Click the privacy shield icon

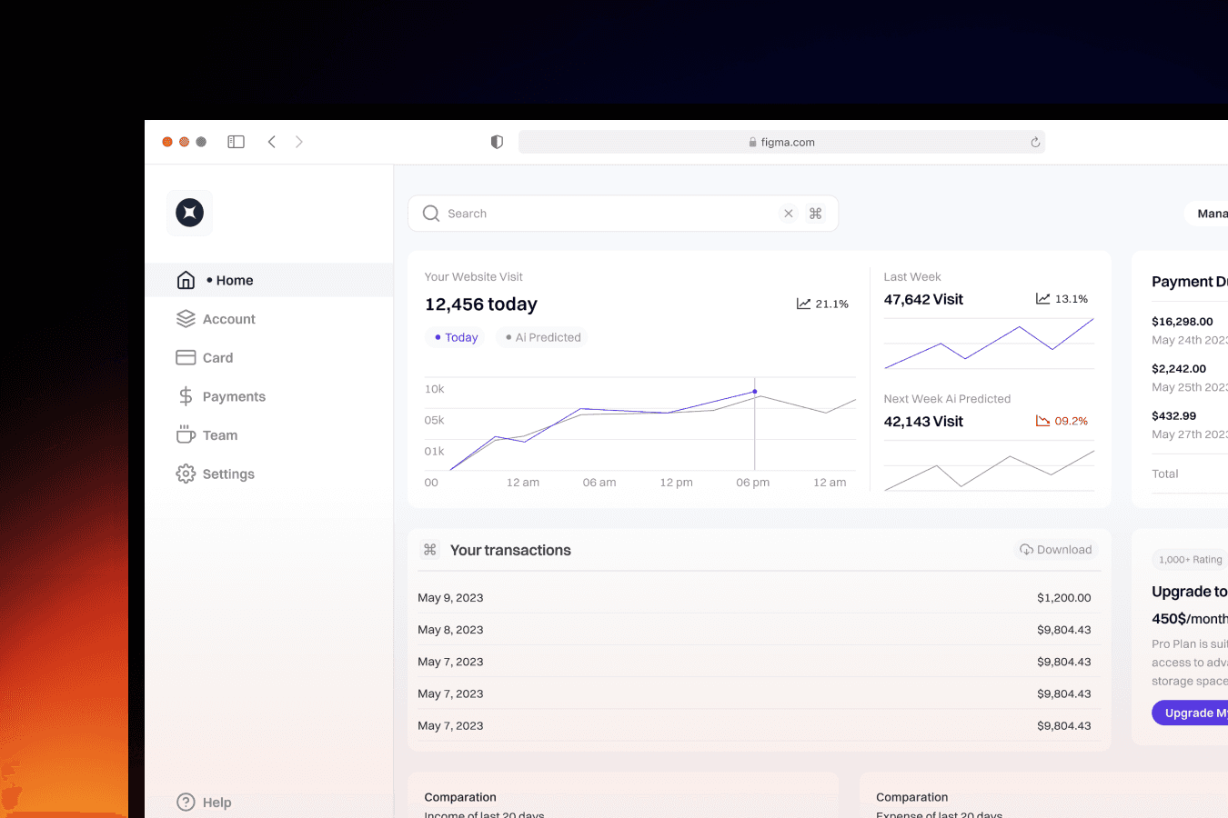(497, 142)
